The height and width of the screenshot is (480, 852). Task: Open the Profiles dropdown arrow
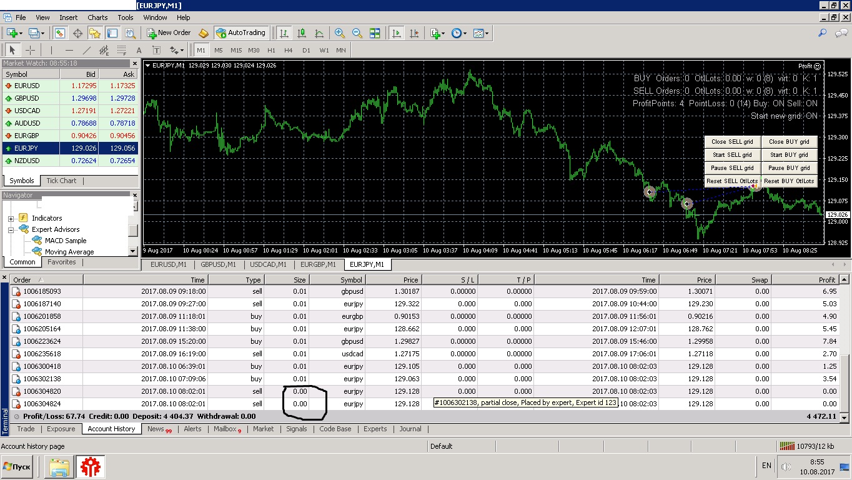click(42, 33)
